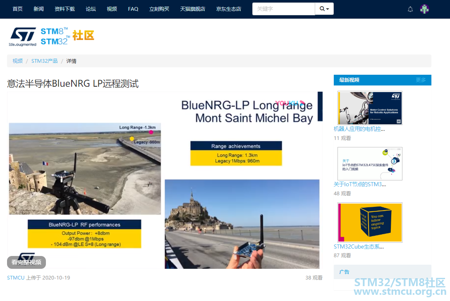Click the BlueNRG-LP video player area
The height and width of the screenshot is (301, 450).
pos(165,180)
